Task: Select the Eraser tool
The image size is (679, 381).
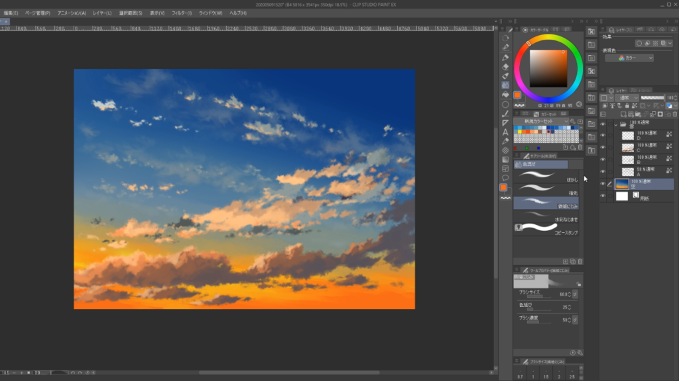Action: pos(505,67)
